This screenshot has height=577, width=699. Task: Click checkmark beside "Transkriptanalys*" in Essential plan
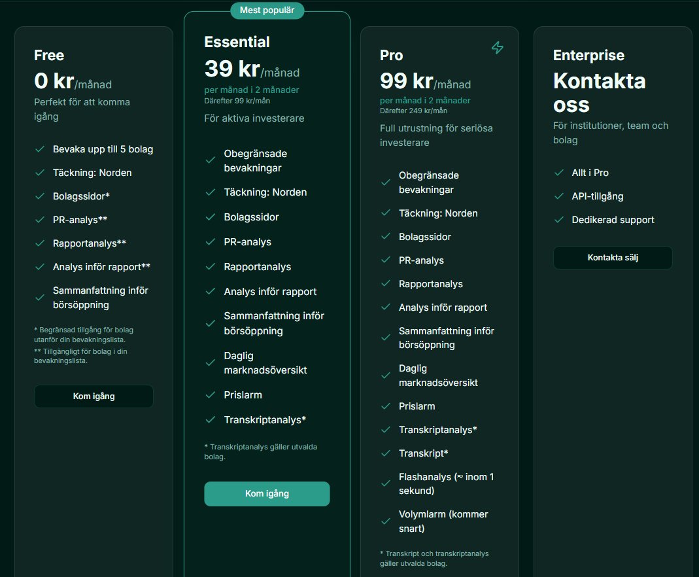coord(211,419)
